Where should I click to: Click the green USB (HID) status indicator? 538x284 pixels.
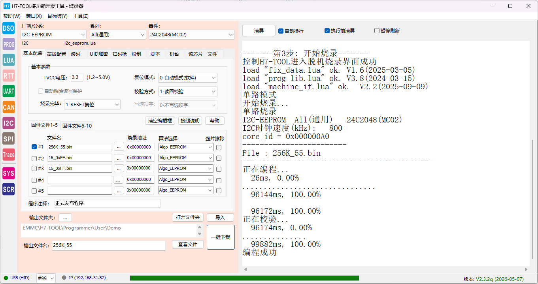point(6,278)
